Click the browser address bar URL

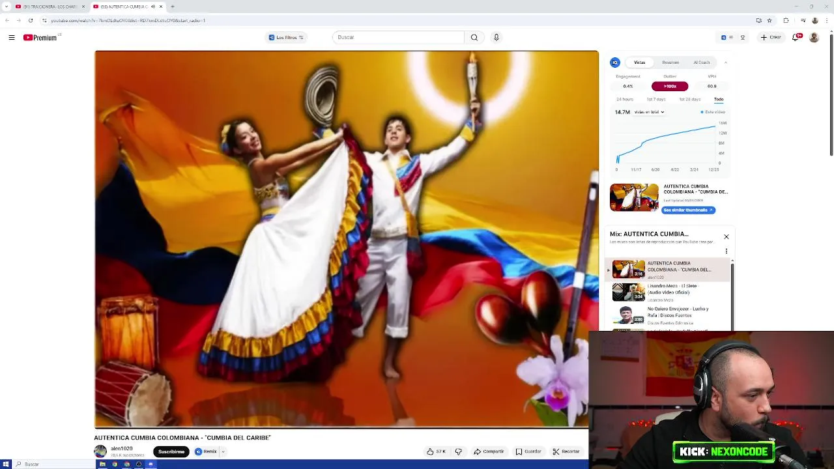(x=128, y=20)
